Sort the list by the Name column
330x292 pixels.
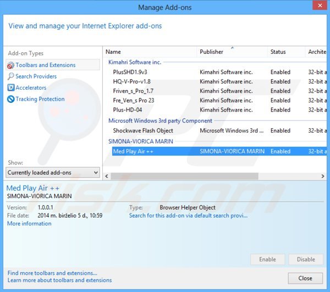150,52
